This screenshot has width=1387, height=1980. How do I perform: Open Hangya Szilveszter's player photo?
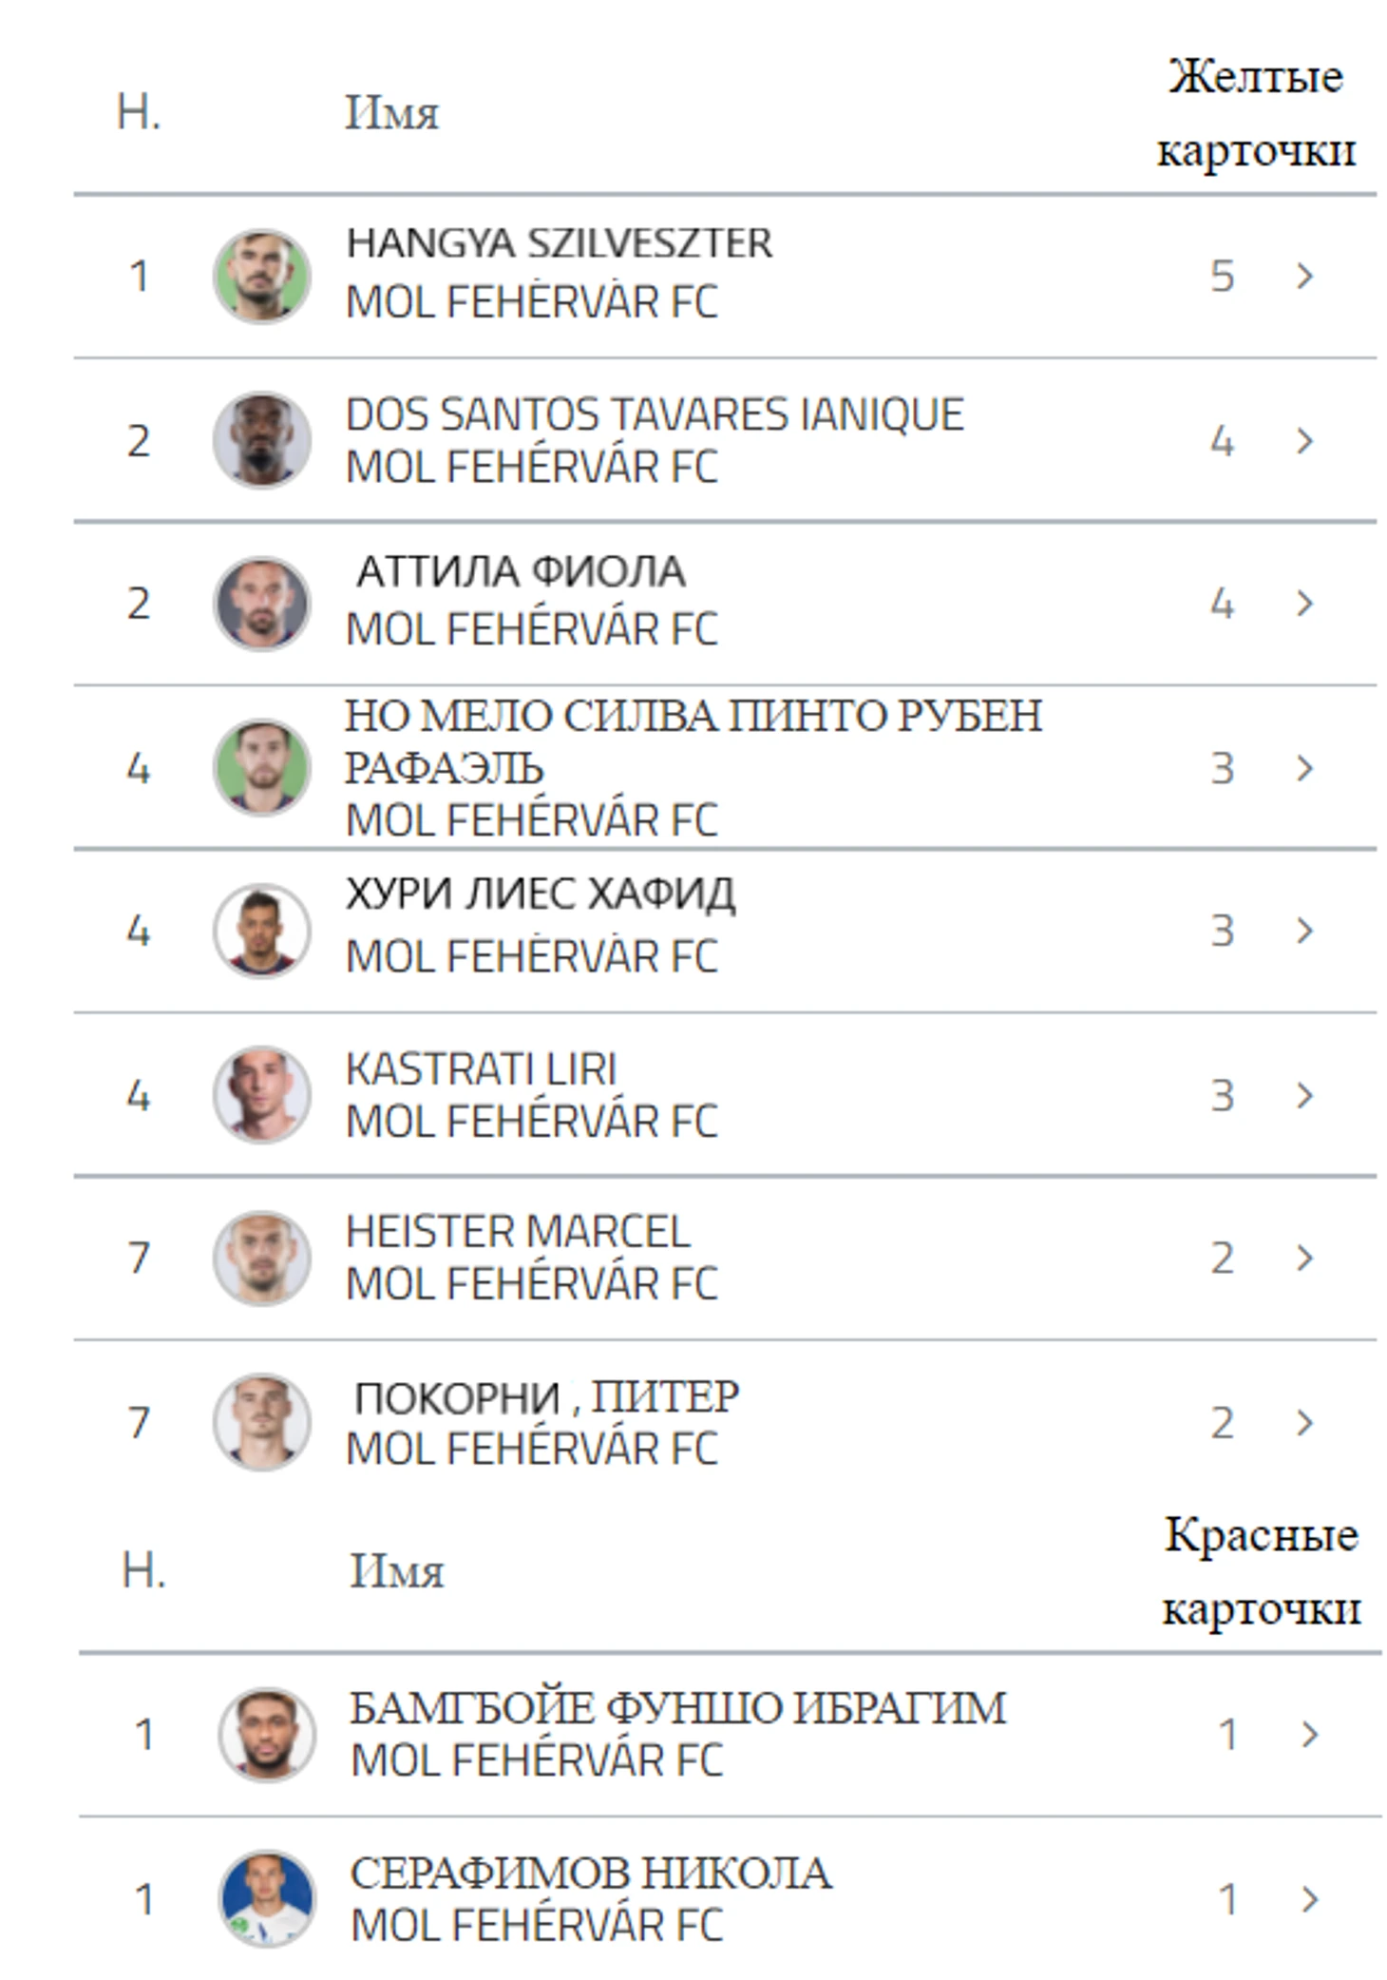pyautogui.click(x=261, y=276)
